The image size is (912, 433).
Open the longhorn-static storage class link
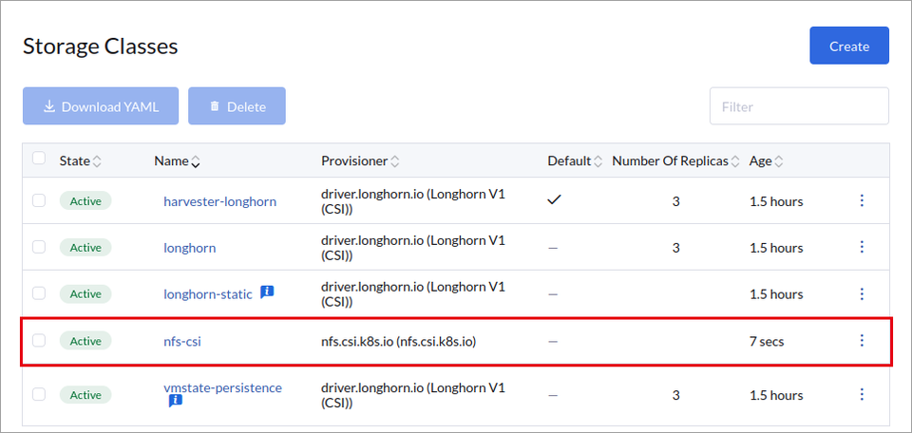pos(208,294)
